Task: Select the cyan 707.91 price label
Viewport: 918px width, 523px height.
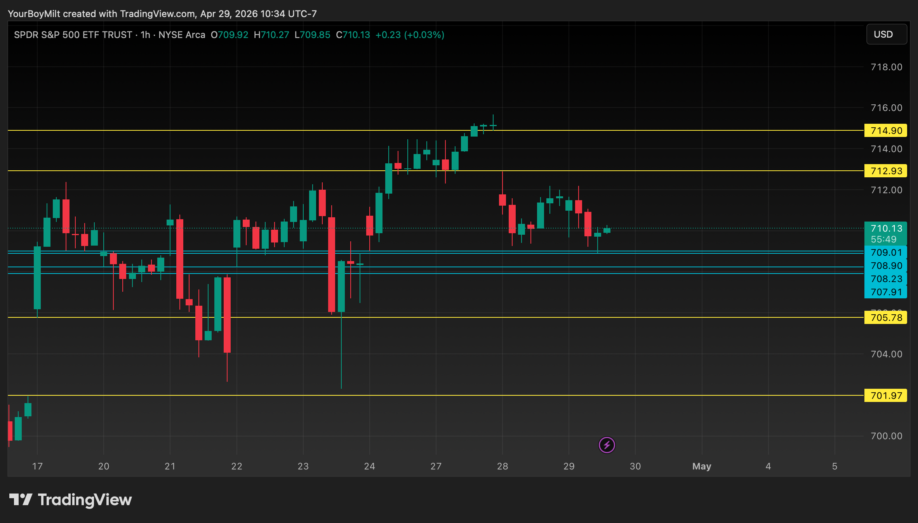Action: click(x=885, y=292)
